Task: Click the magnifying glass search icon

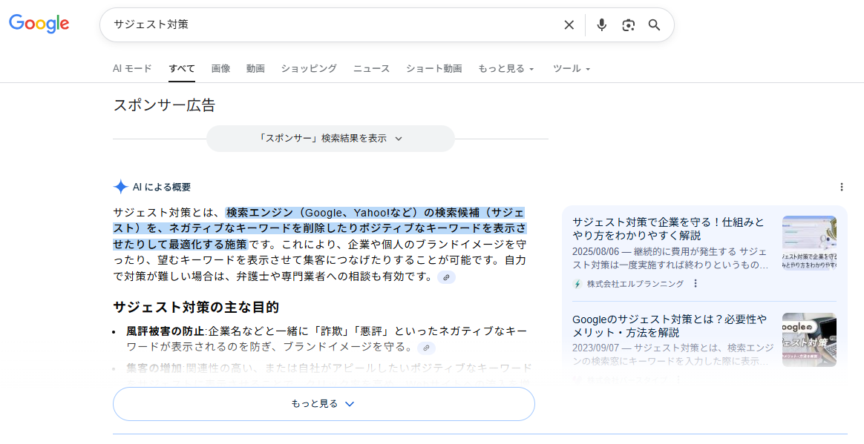Action: pyautogui.click(x=654, y=24)
